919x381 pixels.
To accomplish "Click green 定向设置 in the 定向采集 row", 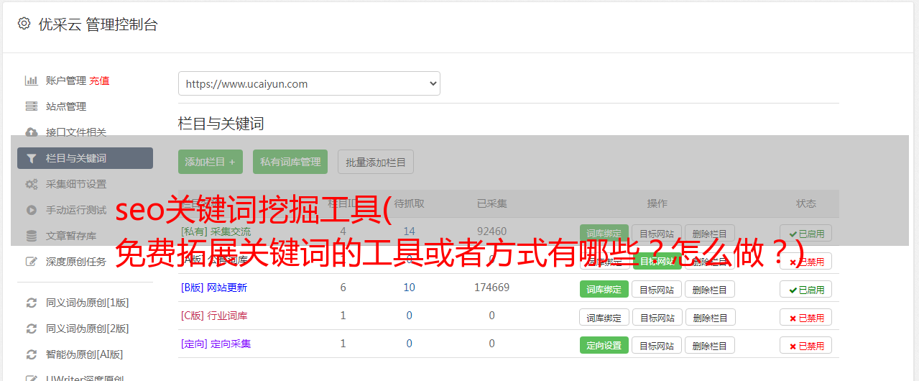I will pyautogui.click(x=604, y=346).
